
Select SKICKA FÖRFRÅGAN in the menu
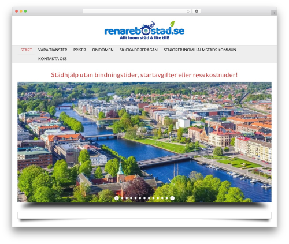tap(139, 50)
